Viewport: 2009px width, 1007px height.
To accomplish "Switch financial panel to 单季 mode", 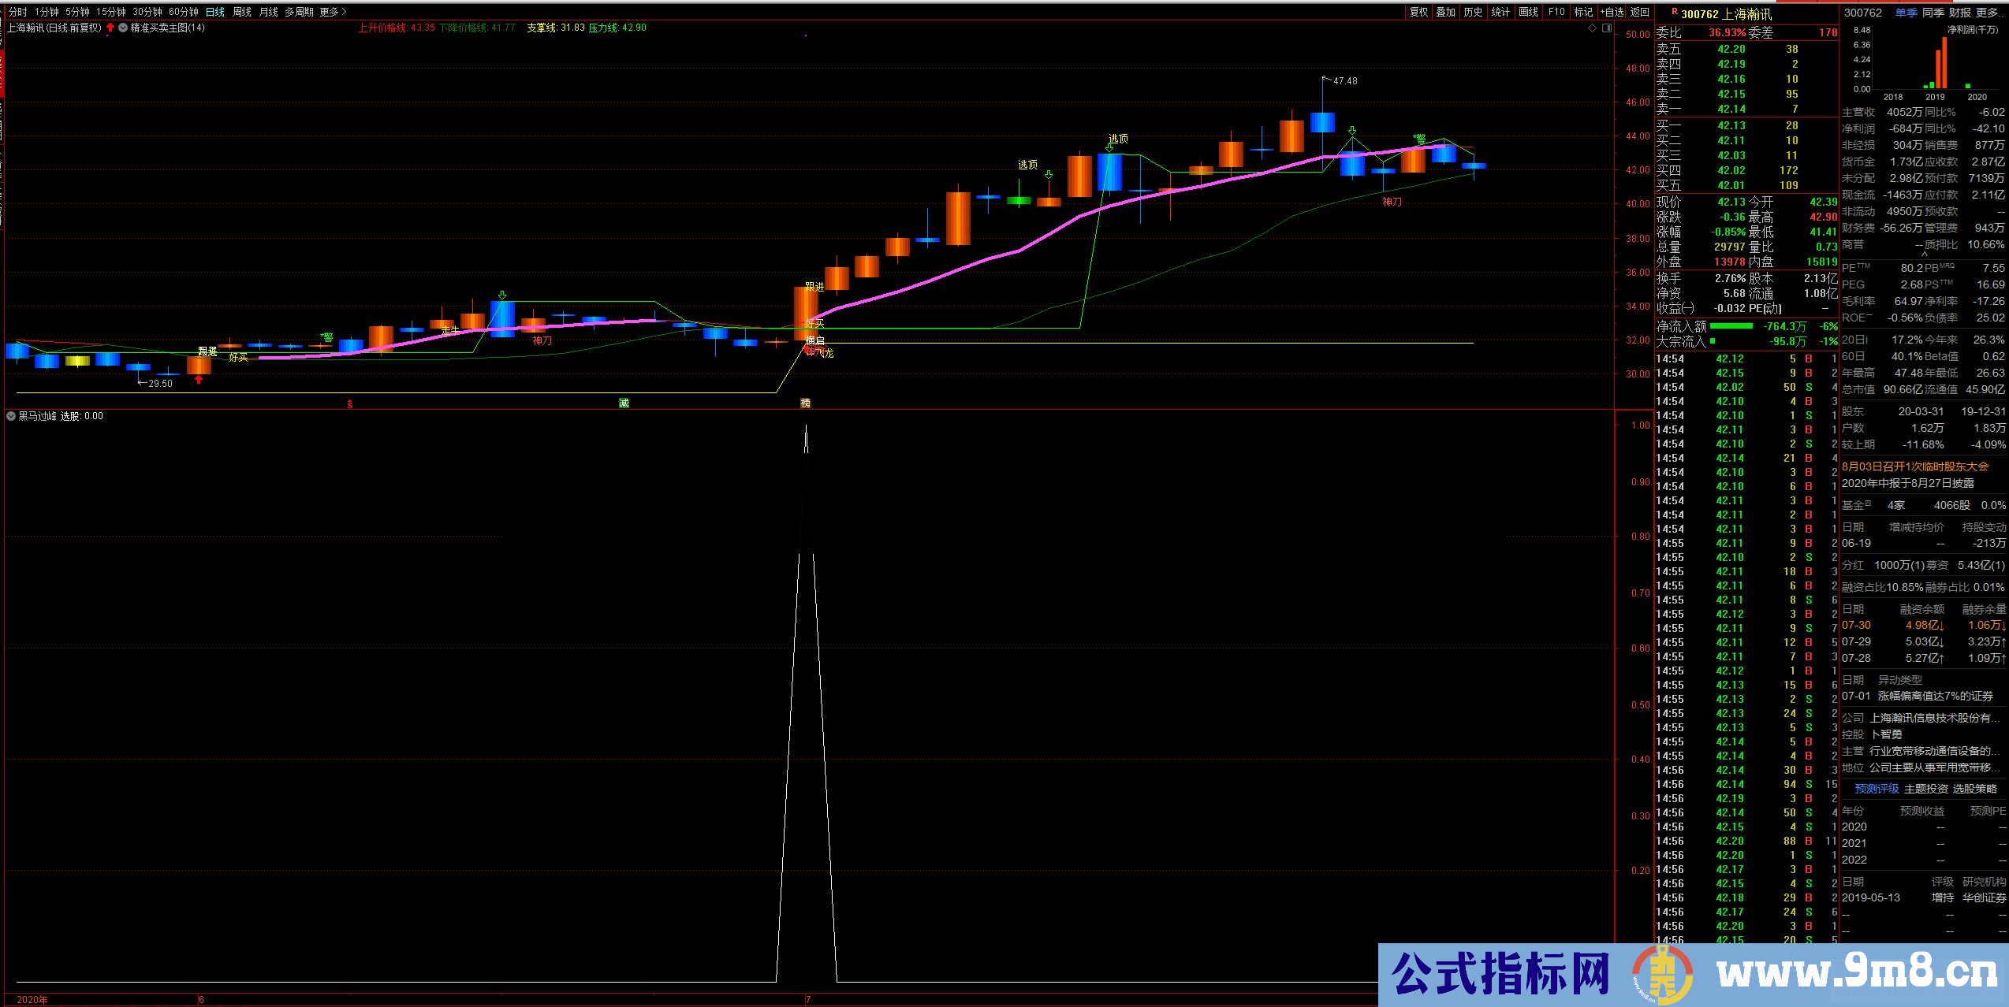I will click(x=1906, y=13).
